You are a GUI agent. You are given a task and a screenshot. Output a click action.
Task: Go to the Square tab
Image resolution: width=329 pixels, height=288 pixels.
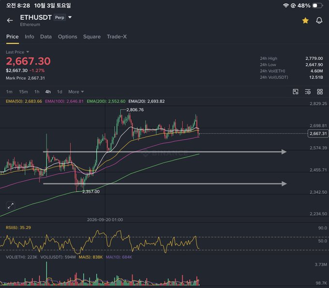point(92,37)
